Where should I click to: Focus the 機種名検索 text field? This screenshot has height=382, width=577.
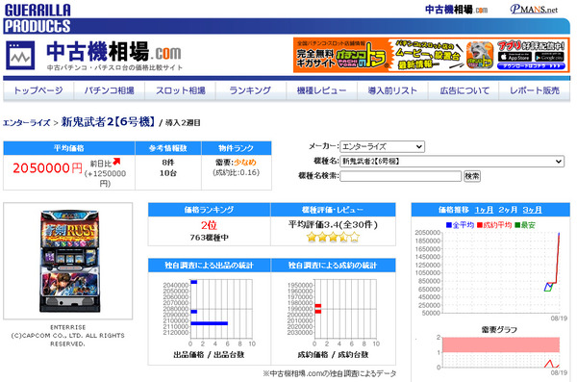pyautogui.click(x=400, y=176)
